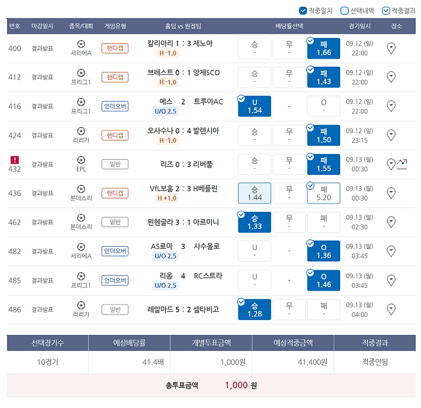Click 핸디캡 badge on match 400

click(115, 48)
